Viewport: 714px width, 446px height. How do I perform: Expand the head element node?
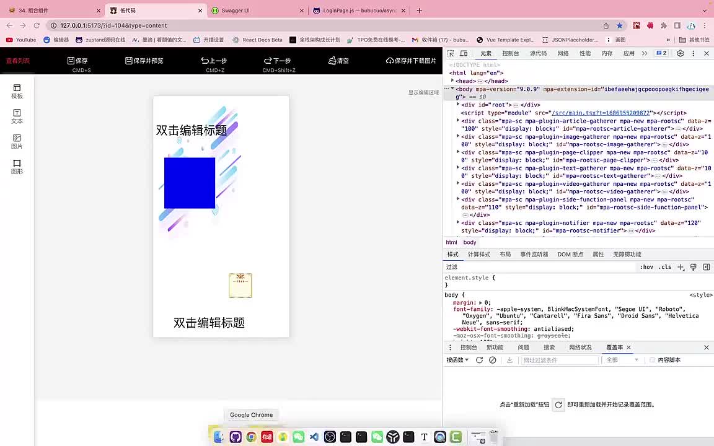(x=452, y=81)
